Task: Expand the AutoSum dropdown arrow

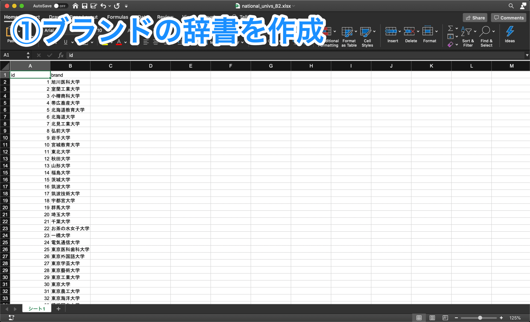Action: tap(457, 28)
